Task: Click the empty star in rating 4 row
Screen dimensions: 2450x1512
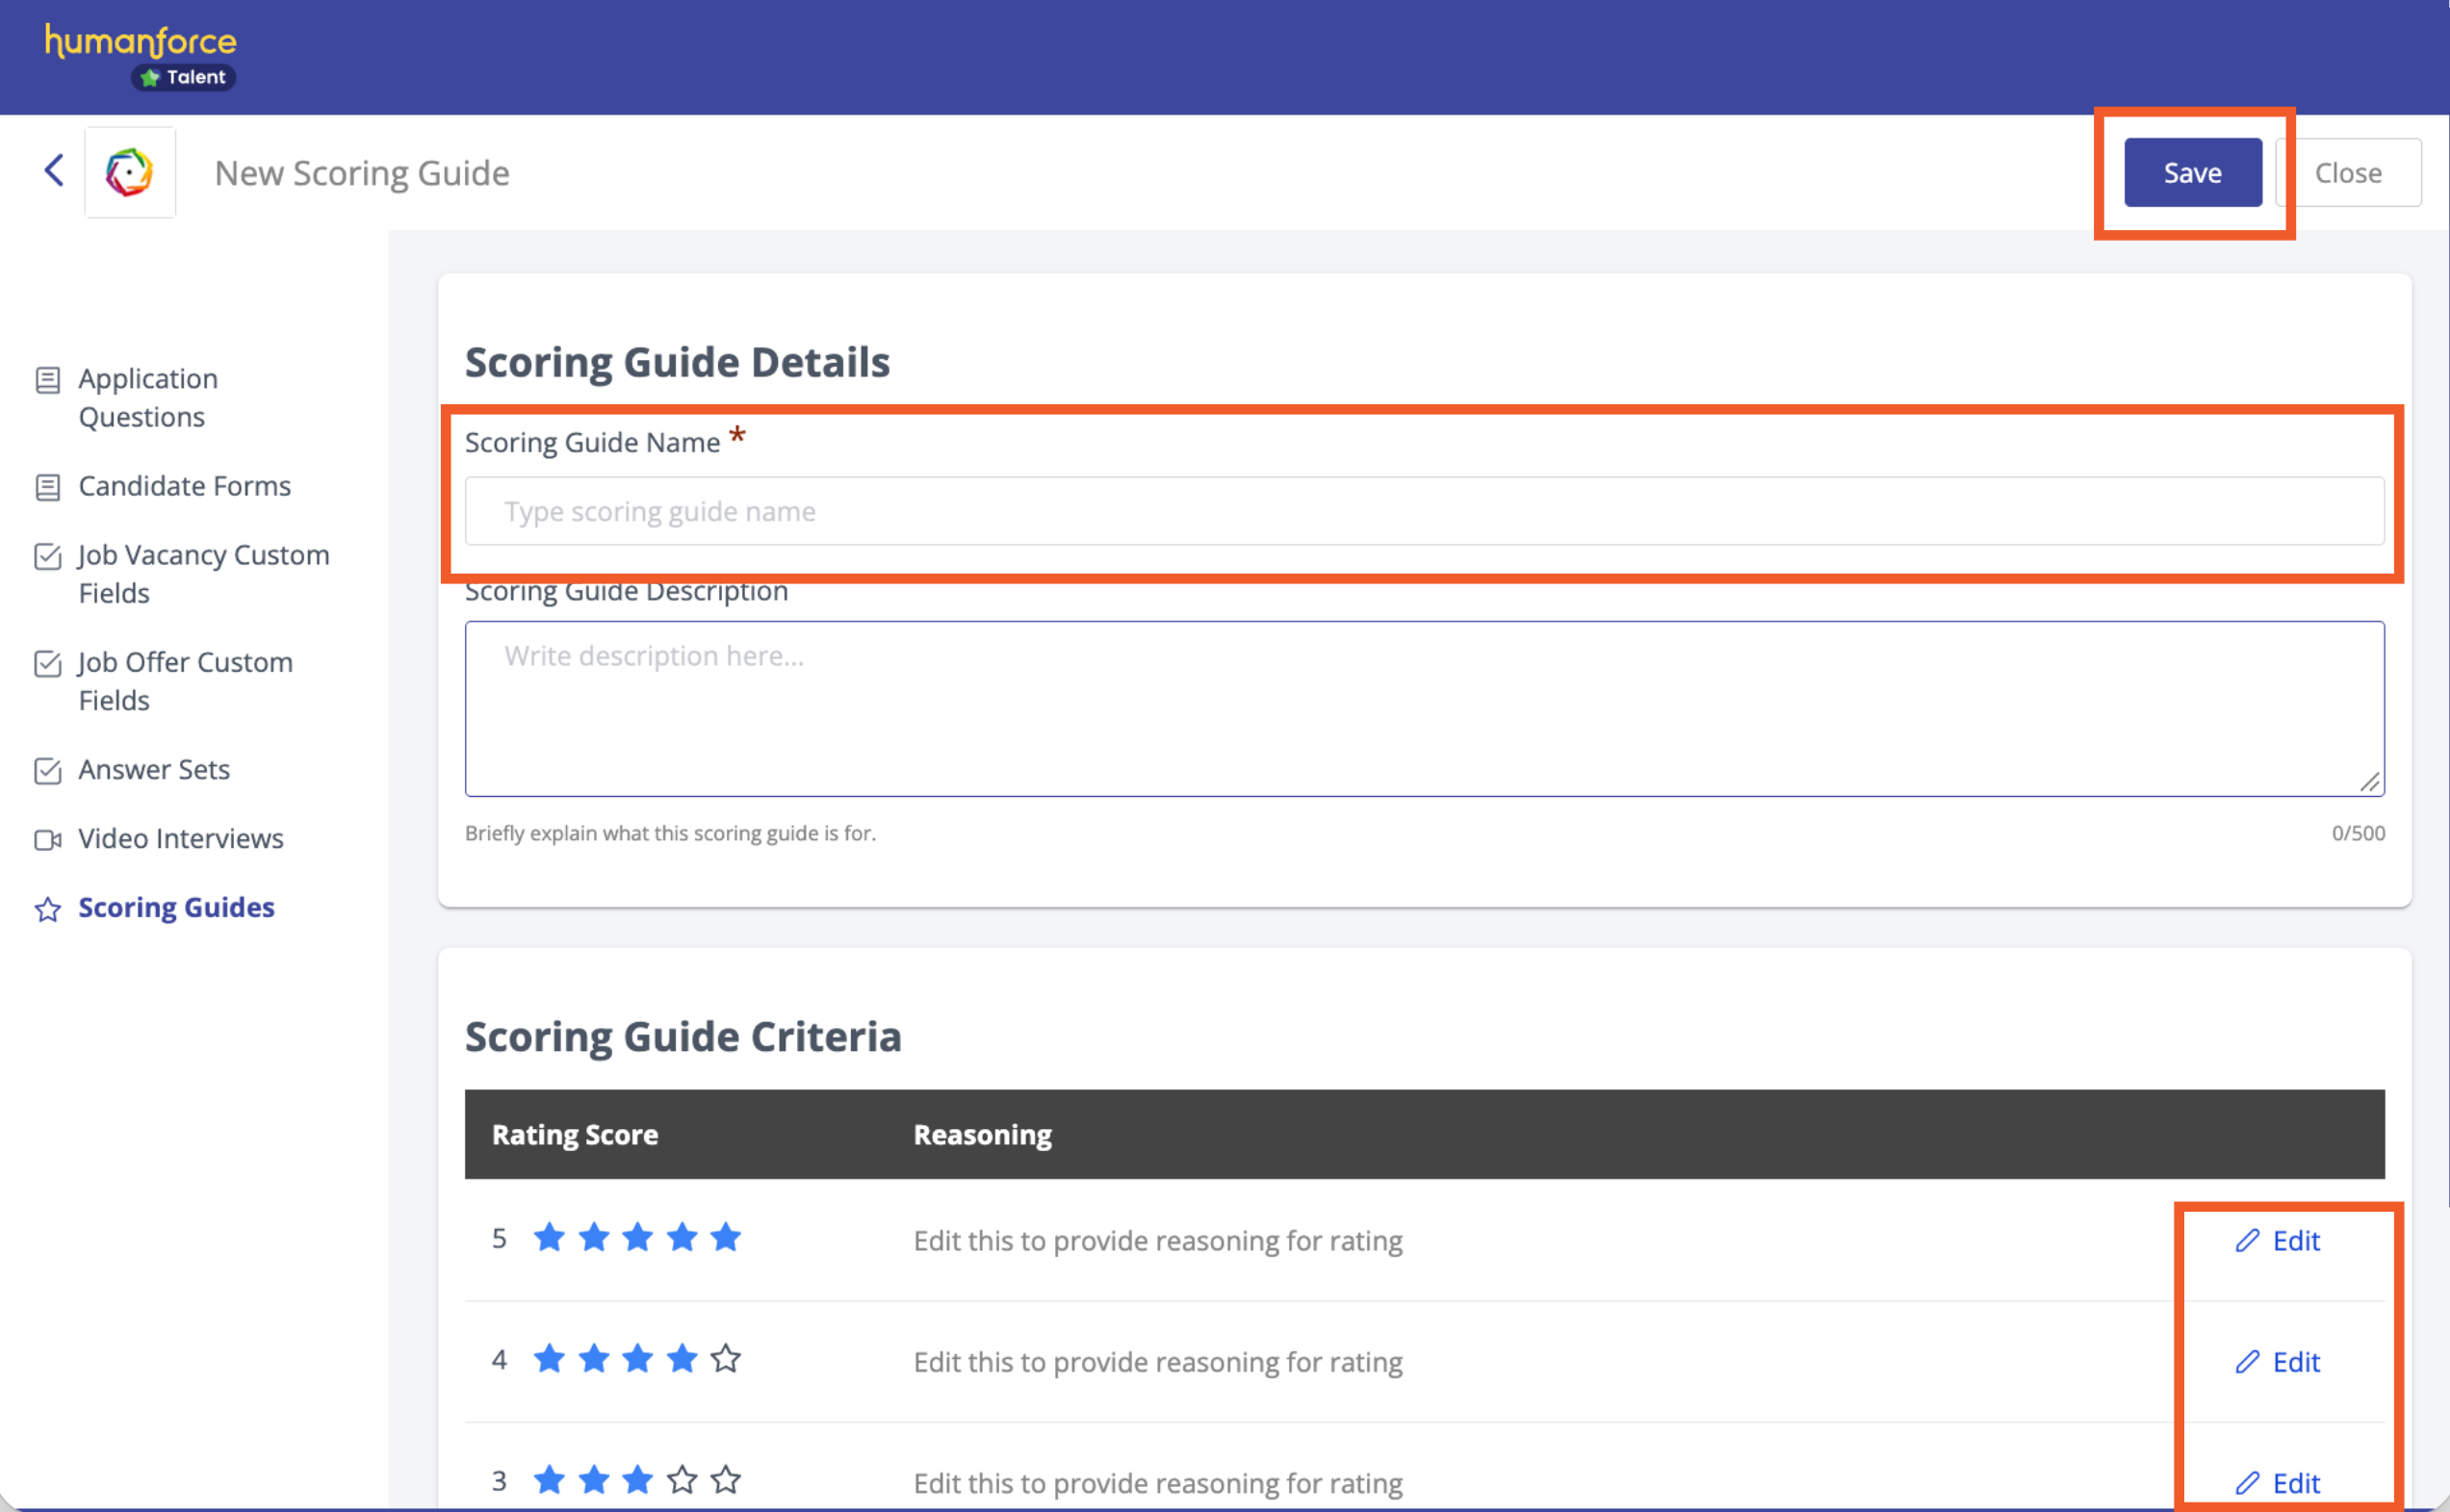Action: click(x=725, y=1358)
